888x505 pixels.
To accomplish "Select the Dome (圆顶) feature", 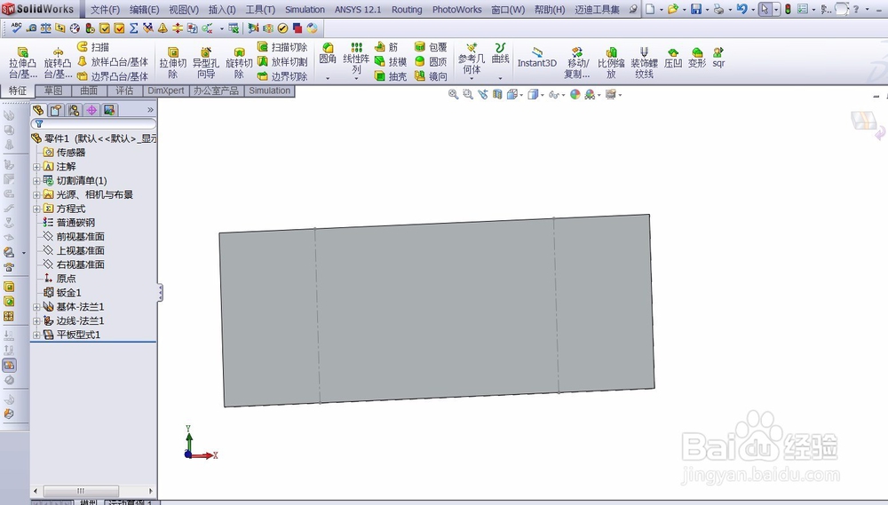I will point(431,62).
